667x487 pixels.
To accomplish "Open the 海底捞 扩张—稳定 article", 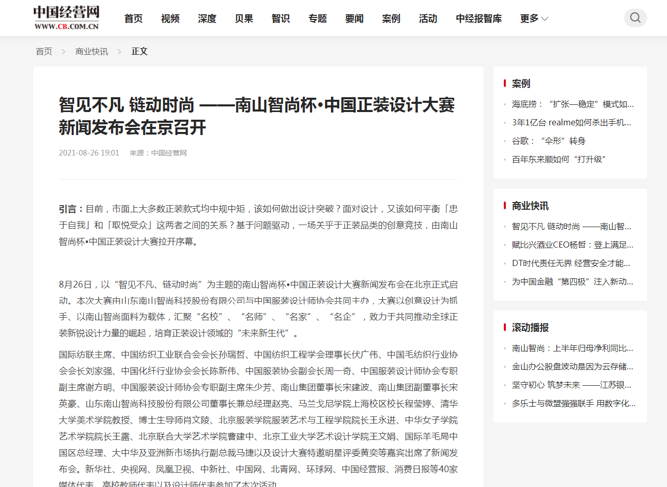I will 572,104.
